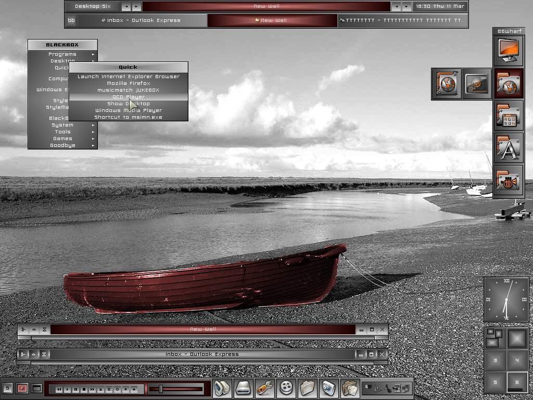This screenshot has height=400, width=533.
Task: Switch to Inbox - Outlook Express task
Action: (141, 20)
